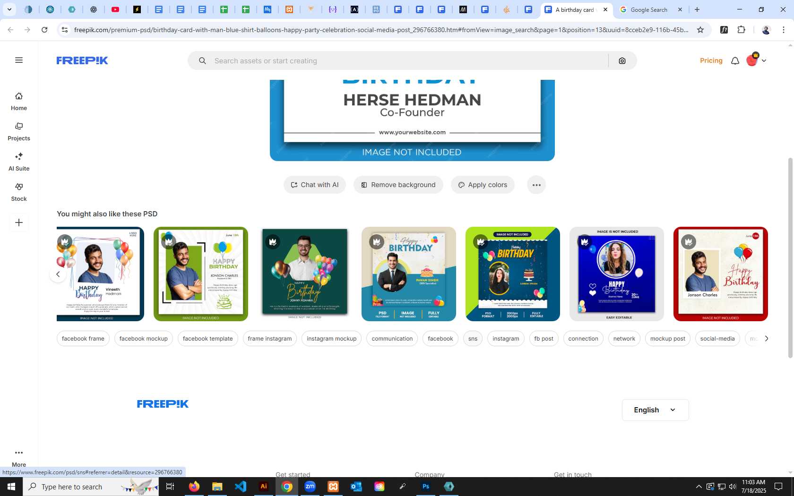
Task: Select the frame instagram tag
Action: (270, 339)
